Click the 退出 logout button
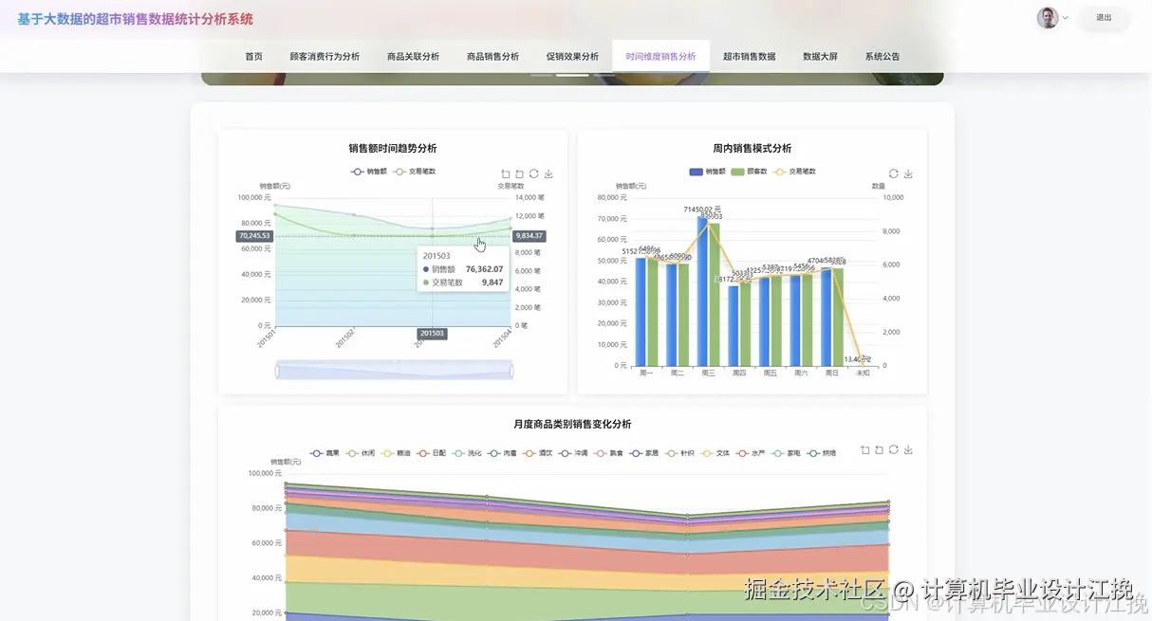Screen dimensions: 1152x621 (x=1104, y=17)
